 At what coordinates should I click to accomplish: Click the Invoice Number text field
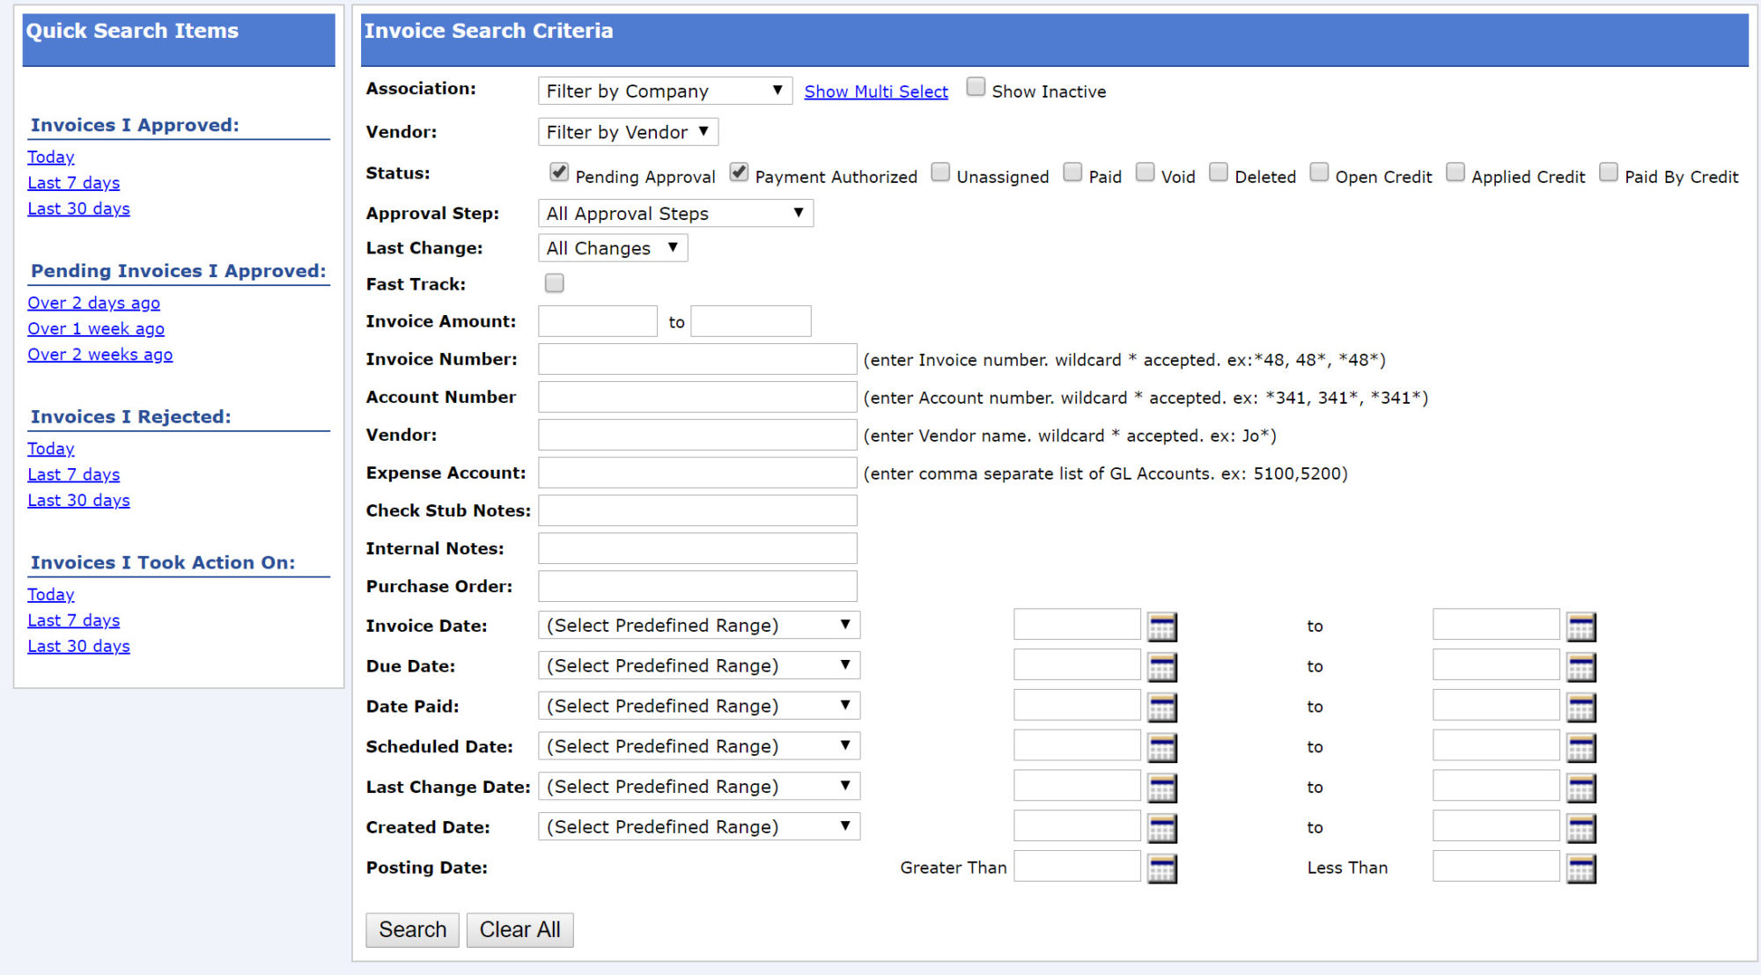point(697,359)
